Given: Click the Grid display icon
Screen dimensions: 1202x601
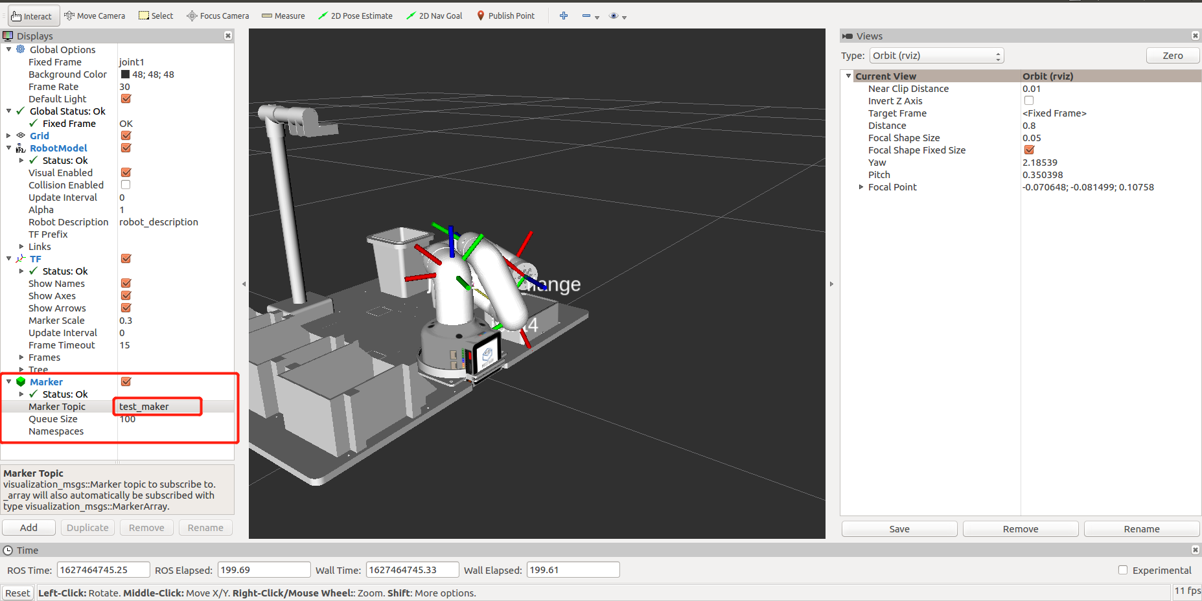Looking at the screenshot, I should pos(21,135).
